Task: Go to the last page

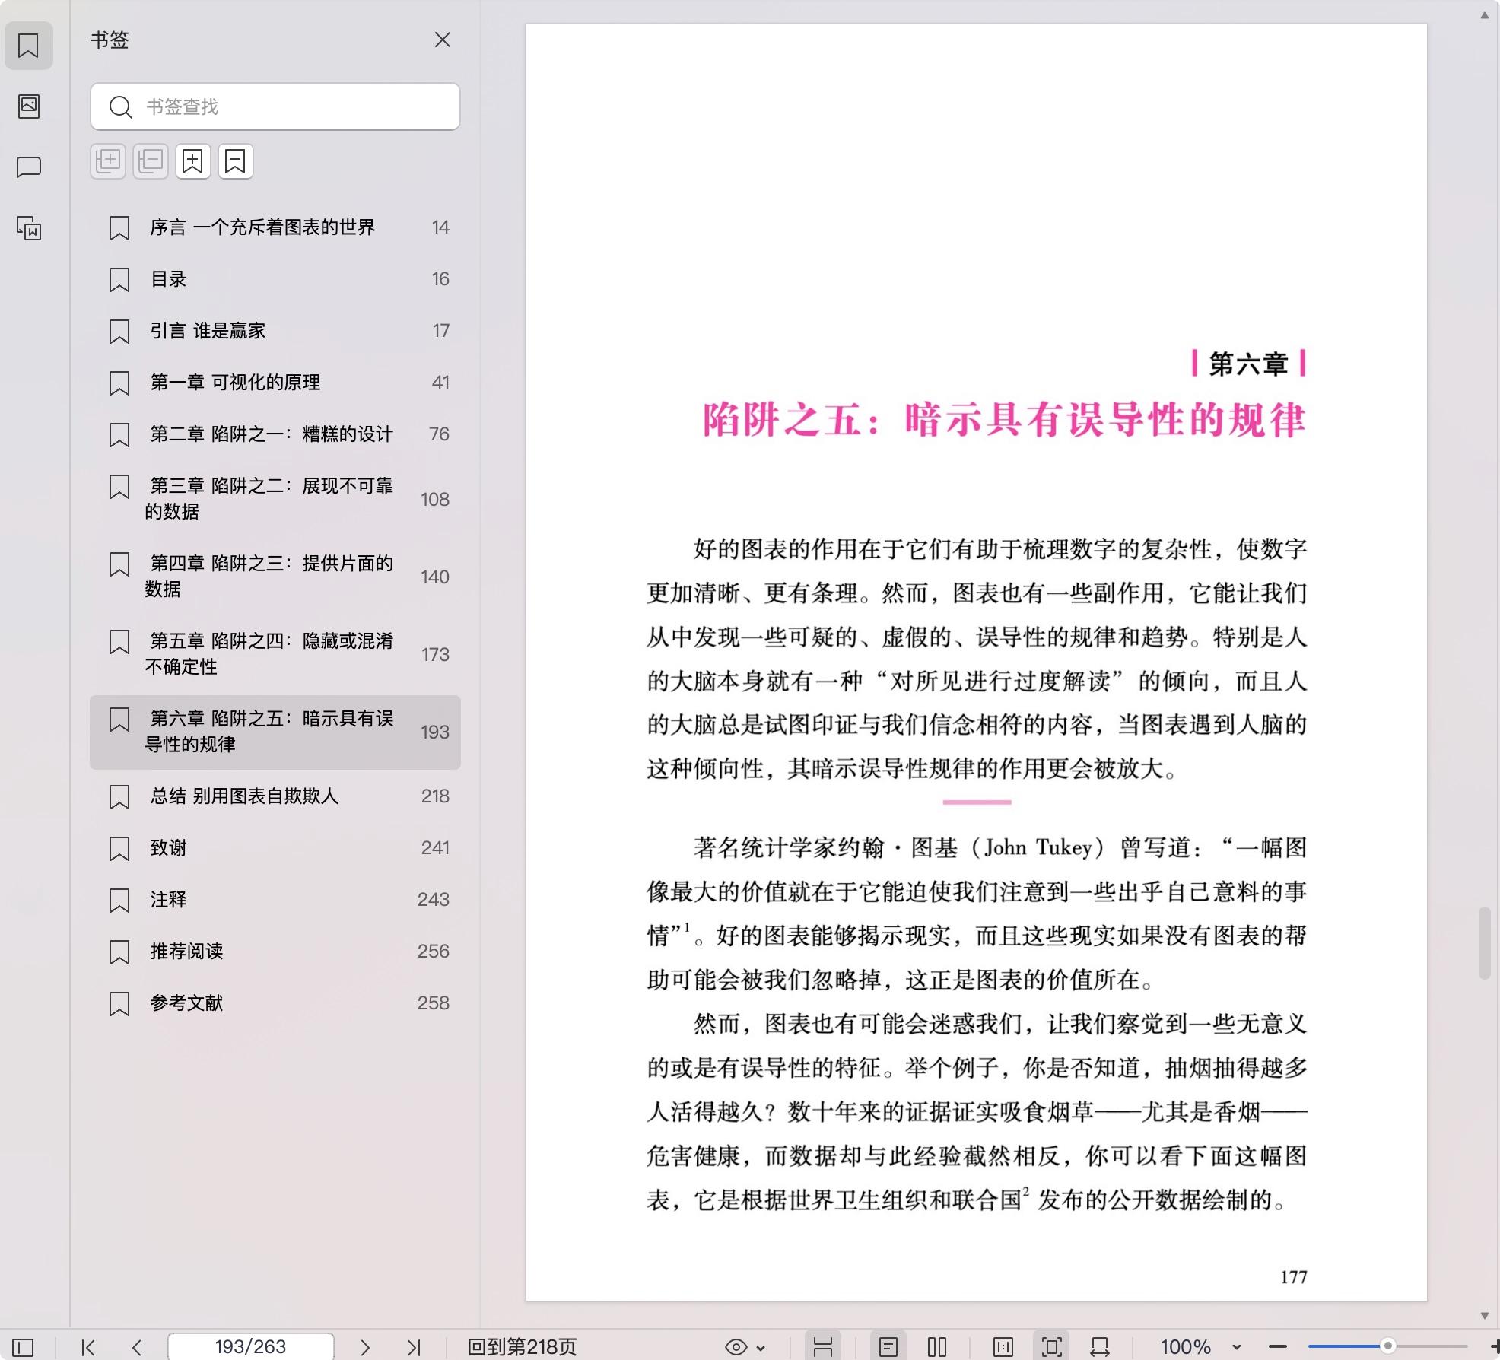Action: tap(414, 1347)
